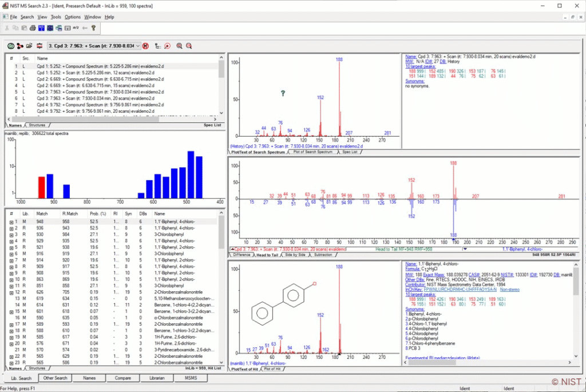This screenshot has width=586, height=392.
Task: Click the InChIKey FPWNLURCHDRMHC link
Action: click(x=460, y=290)
